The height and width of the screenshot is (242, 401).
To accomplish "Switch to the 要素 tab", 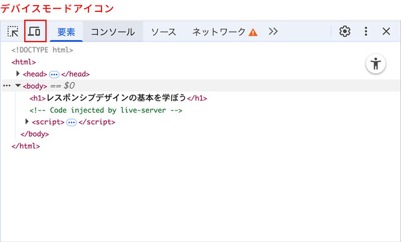I will tap(66, 32).
